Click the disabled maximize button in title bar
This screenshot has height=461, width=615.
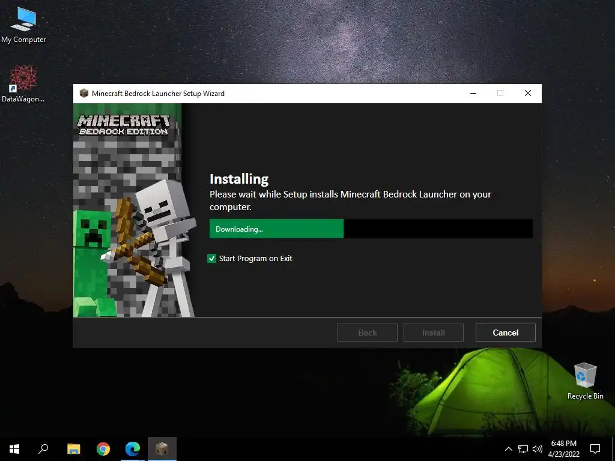point(500,93)
